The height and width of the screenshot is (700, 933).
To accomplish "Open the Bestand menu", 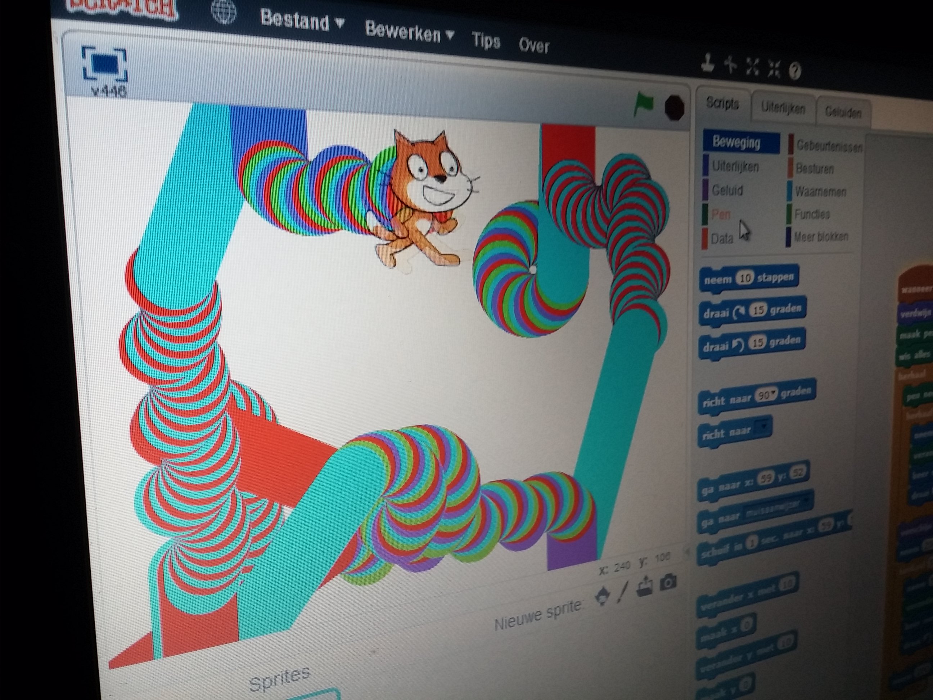I will click(302, 19).
